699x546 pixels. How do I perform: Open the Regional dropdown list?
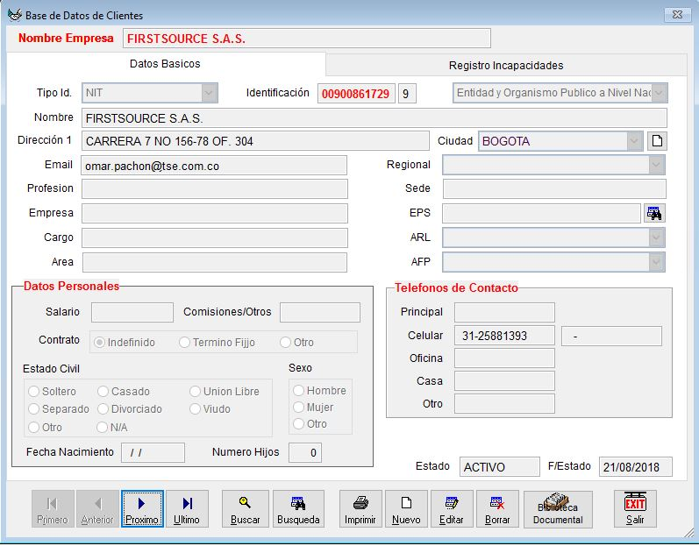[x=656, y=165]
